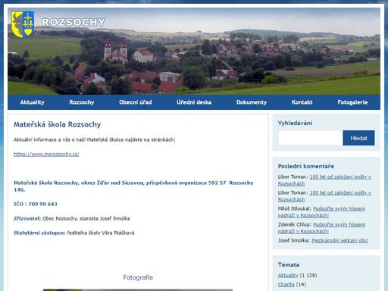This screenshot has width=388, height=291.
Task: Click the ROZSOCHY site title text
Action: 74,23
